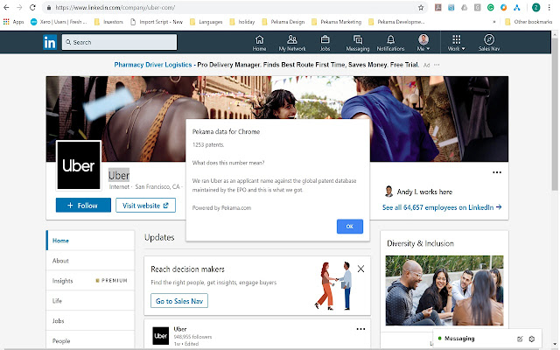Select Insights Premium in the sidebar
Image resolution: width=560 pixels, height=350 pixels.
tap(90, 281)
